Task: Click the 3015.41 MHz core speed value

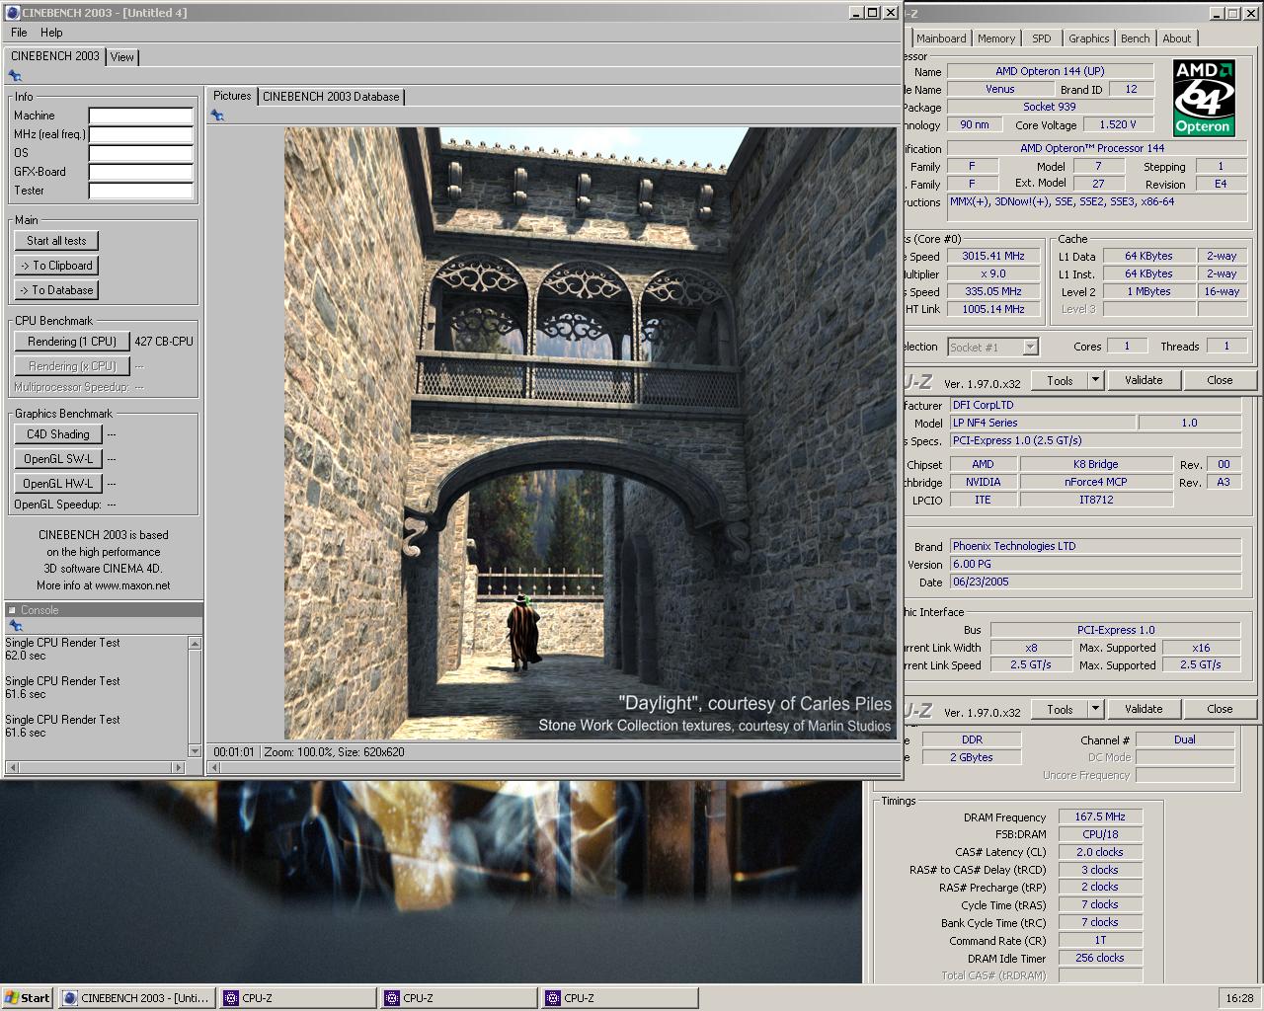Action: tap(993, 256)
